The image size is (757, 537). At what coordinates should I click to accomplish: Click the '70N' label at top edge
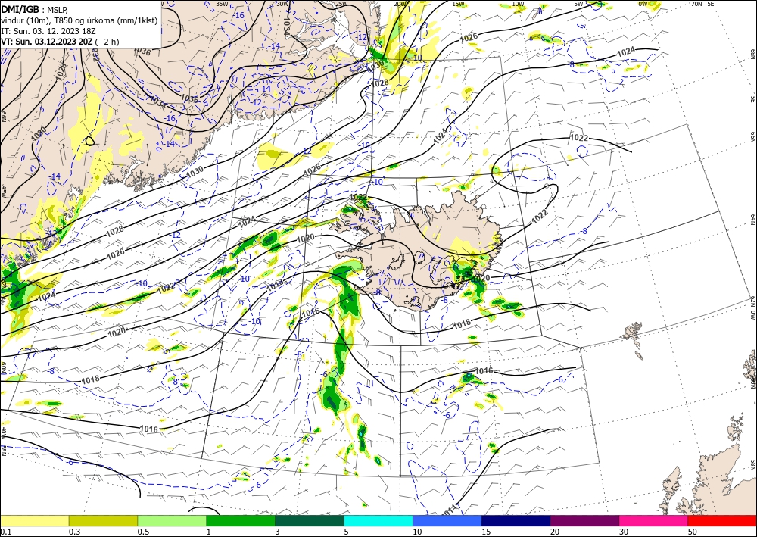[x=696, y=4]
